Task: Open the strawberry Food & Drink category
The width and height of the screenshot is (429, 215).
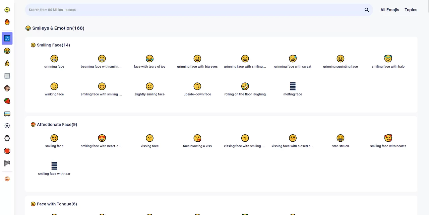Action: 7,100
